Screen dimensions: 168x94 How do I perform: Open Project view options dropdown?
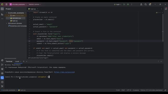tap(9, 9)
